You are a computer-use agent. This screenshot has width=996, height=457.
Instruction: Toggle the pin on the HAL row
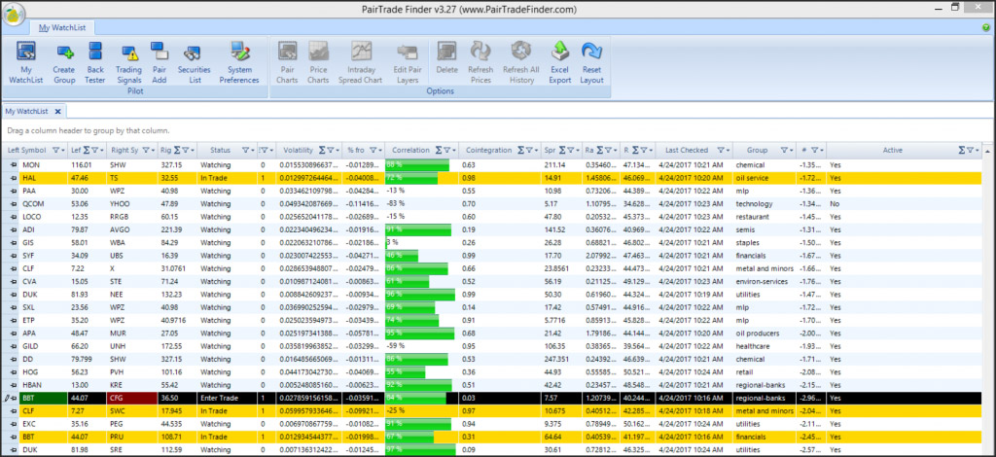(12, 179)
